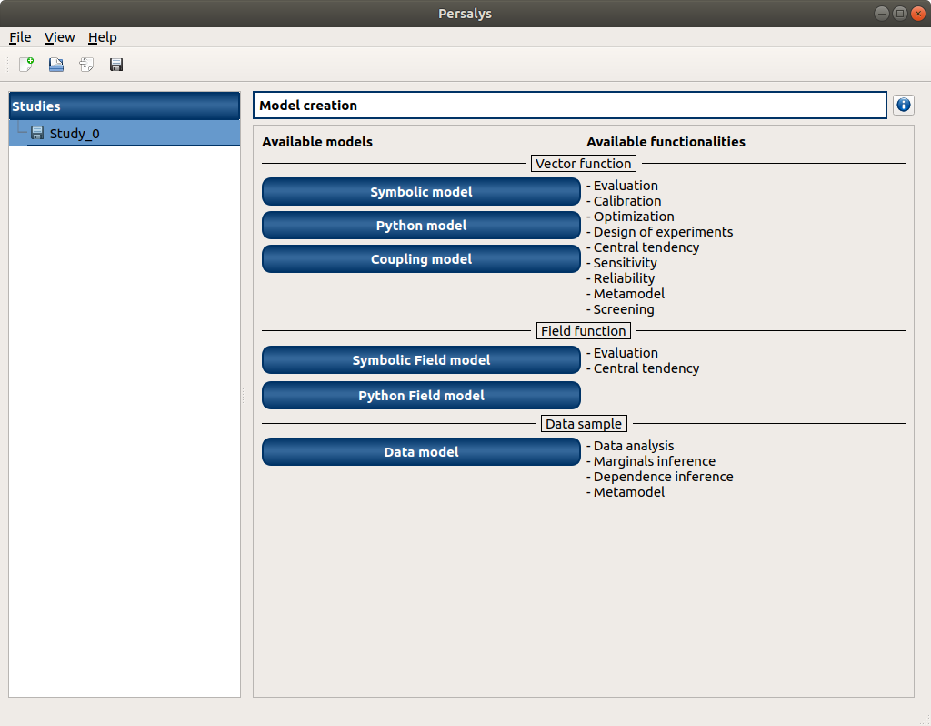Click the Model creation title bar
The height and width of the screenshot is (726, 931).
tap(569, 106)
